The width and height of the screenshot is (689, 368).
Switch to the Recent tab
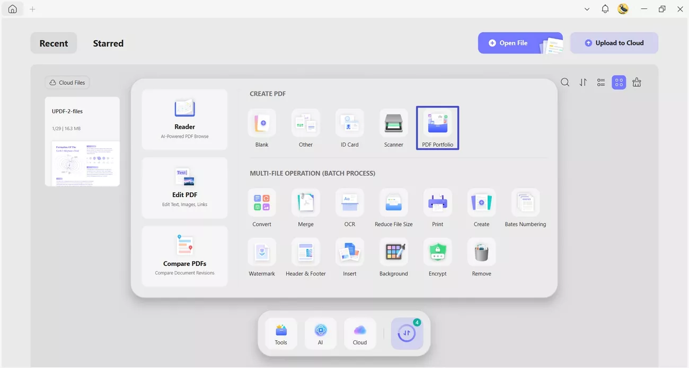point(54,43)
